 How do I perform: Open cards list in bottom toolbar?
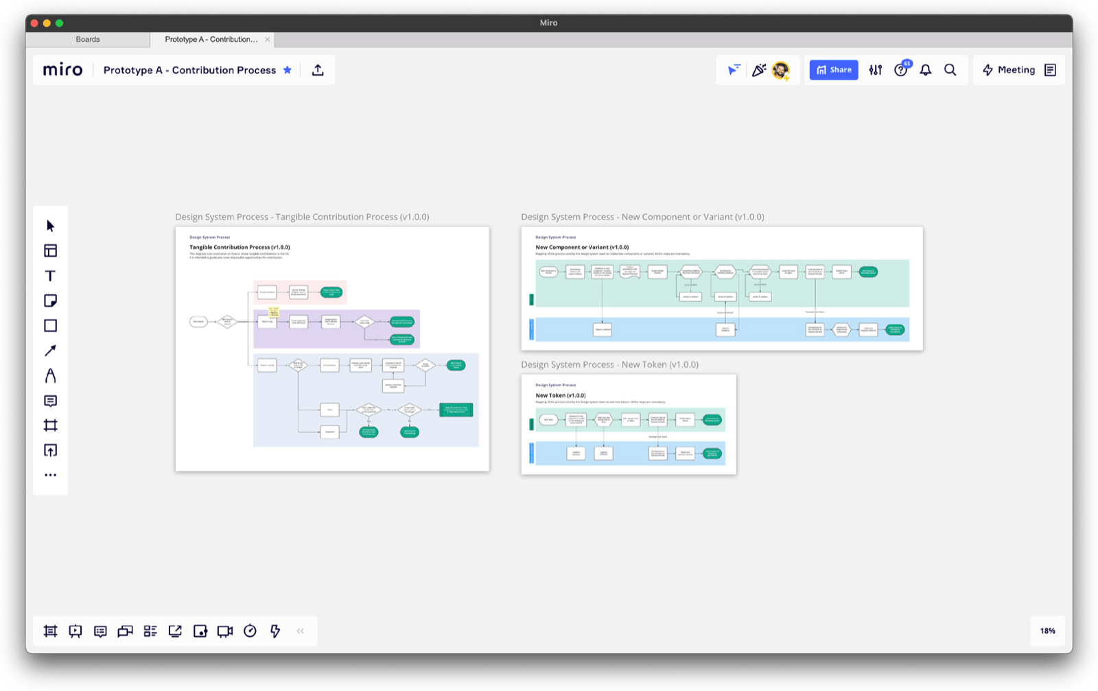[x=150, y=631]
